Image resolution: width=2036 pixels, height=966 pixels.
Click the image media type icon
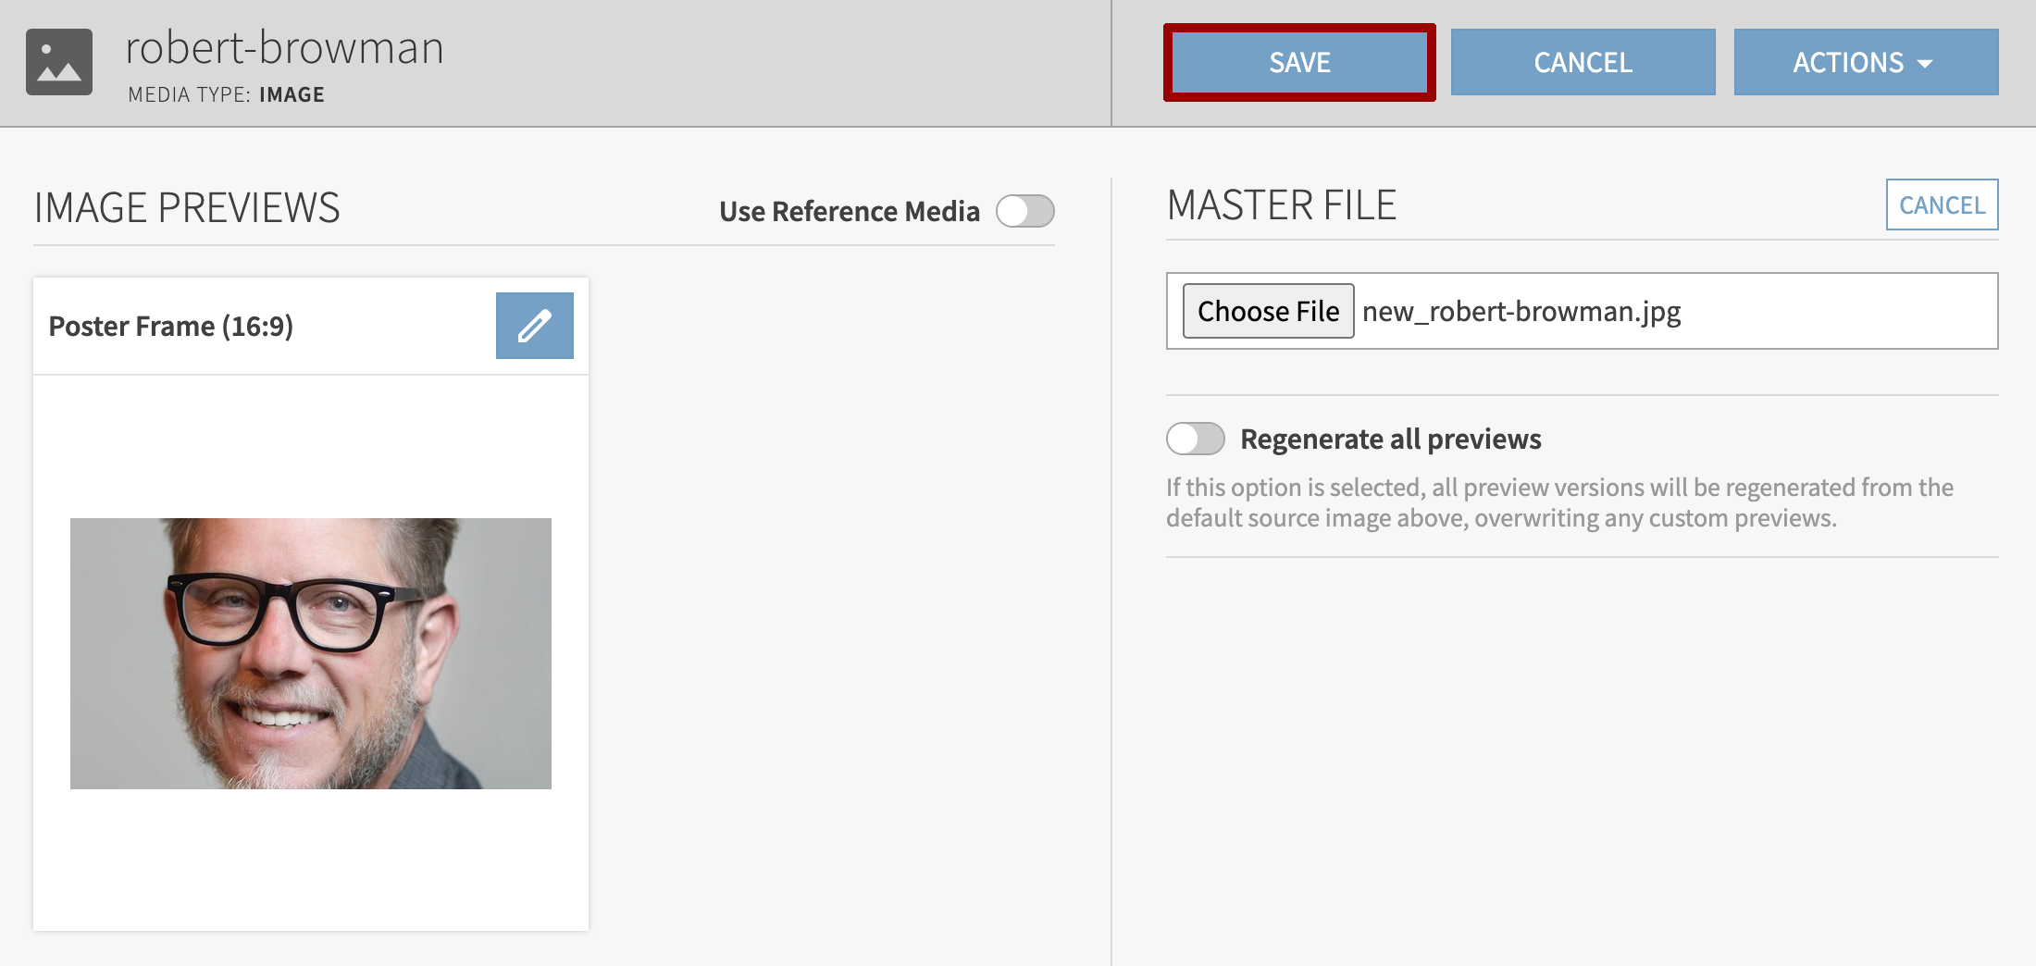click(x=59, y=62)
